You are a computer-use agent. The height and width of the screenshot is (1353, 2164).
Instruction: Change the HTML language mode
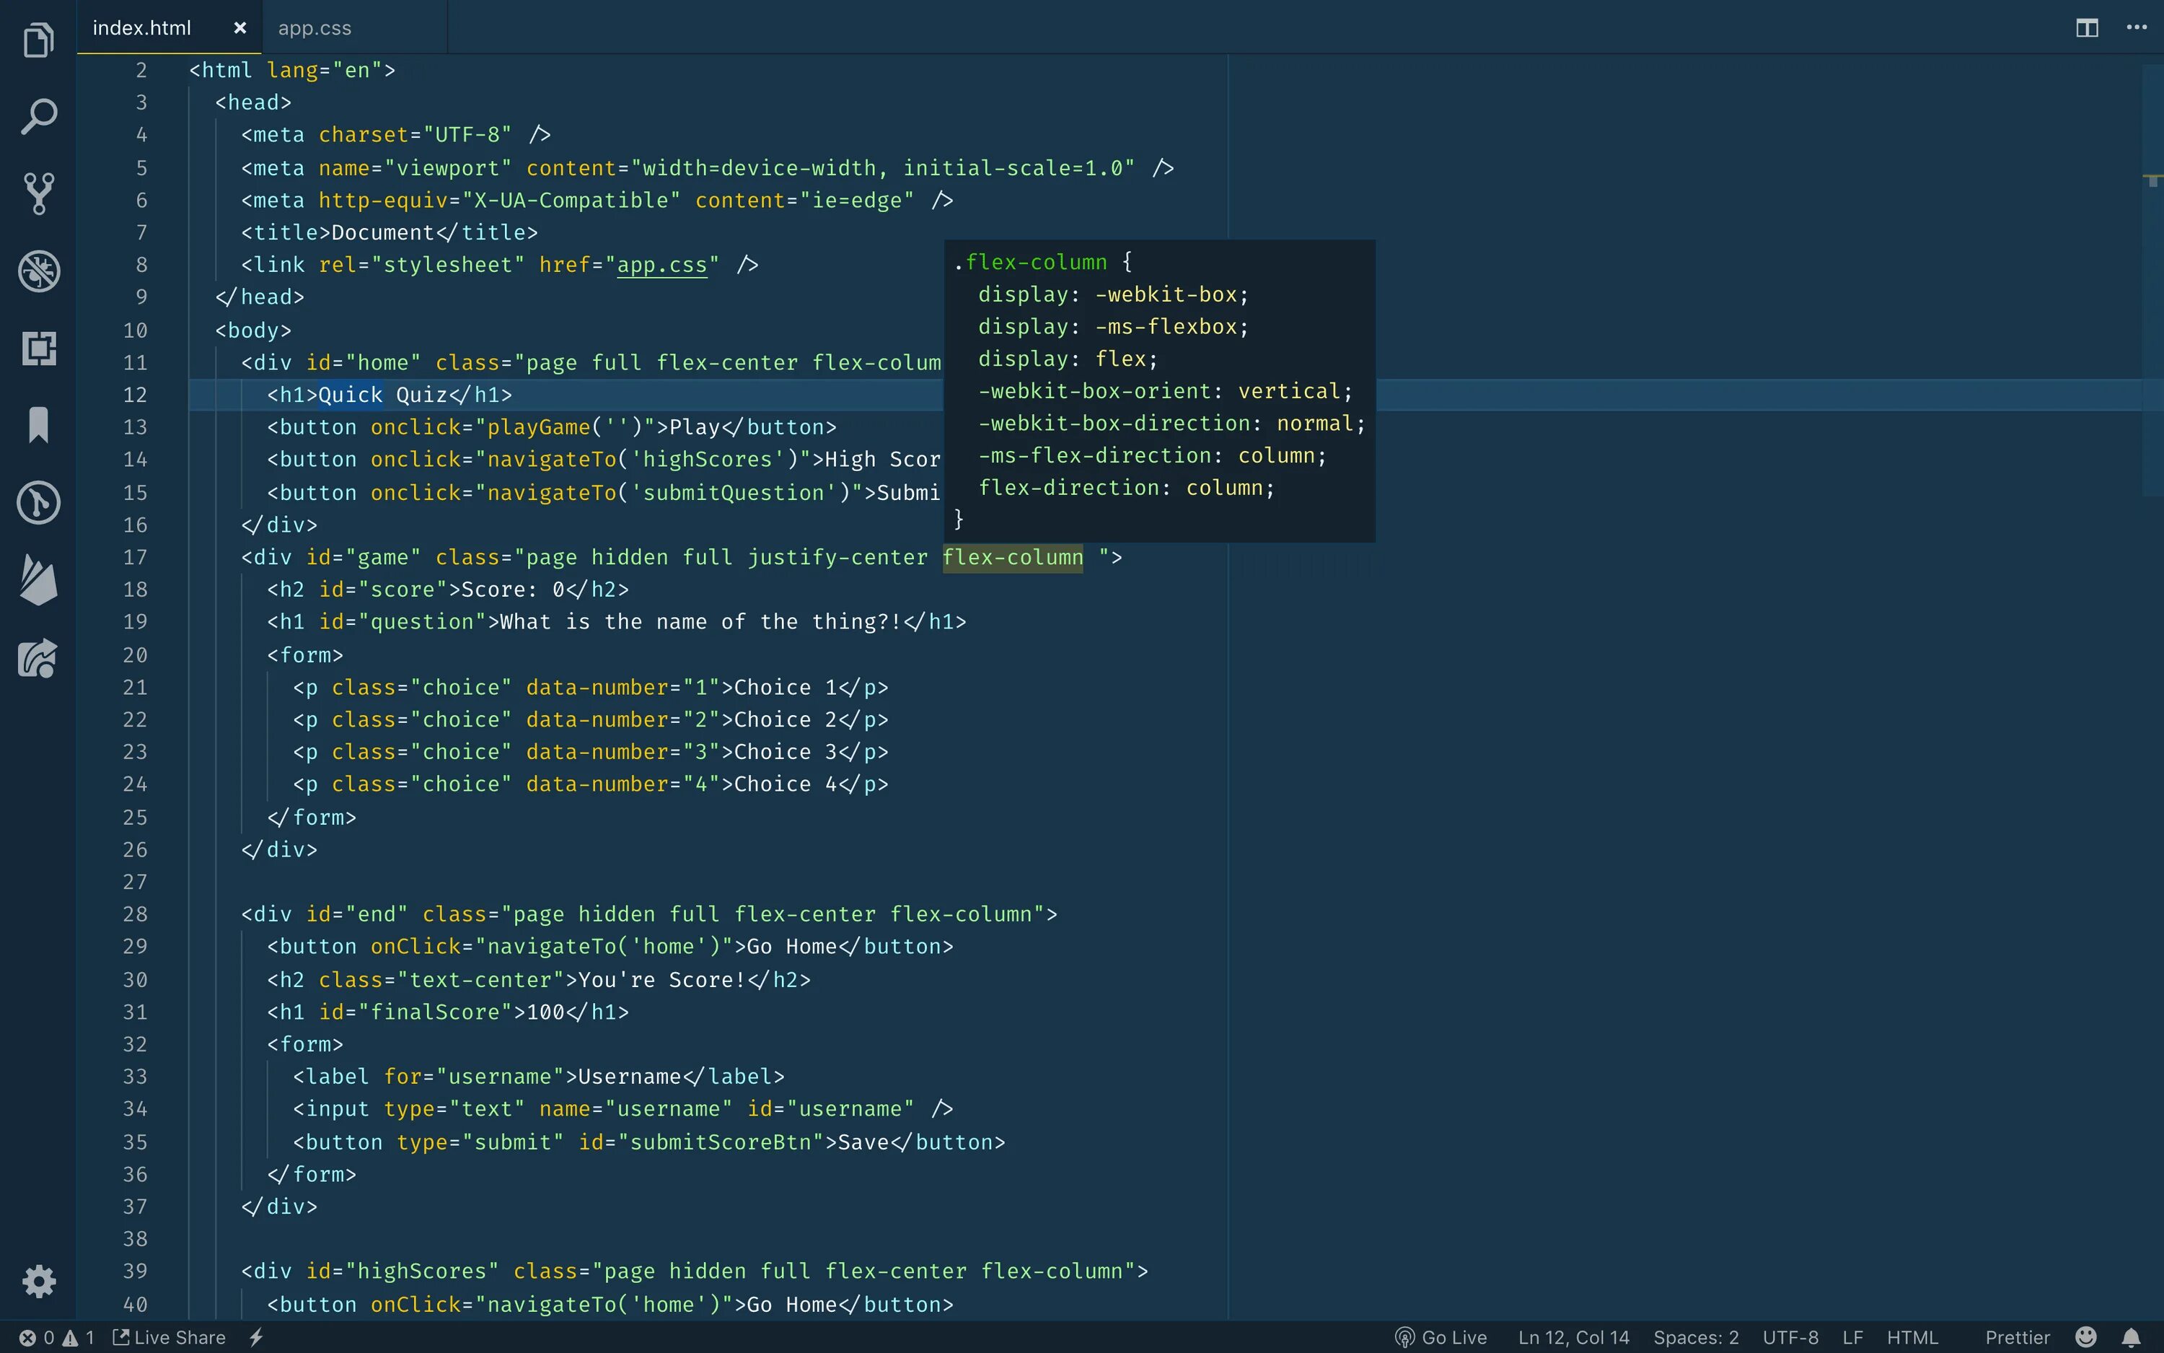point(1912,1337)
